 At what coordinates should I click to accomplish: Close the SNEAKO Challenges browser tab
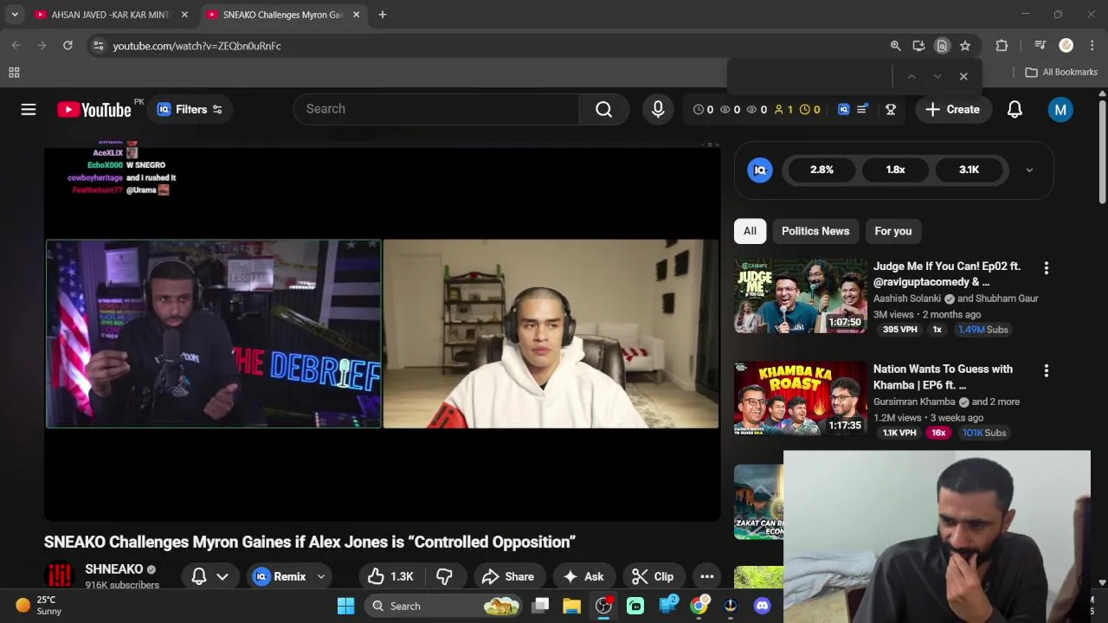(x=356, y=15)
